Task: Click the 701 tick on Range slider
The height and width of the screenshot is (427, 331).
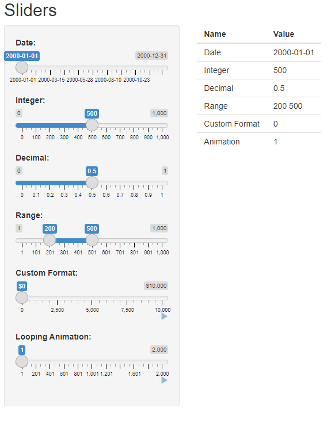Action: click(120, 253)
